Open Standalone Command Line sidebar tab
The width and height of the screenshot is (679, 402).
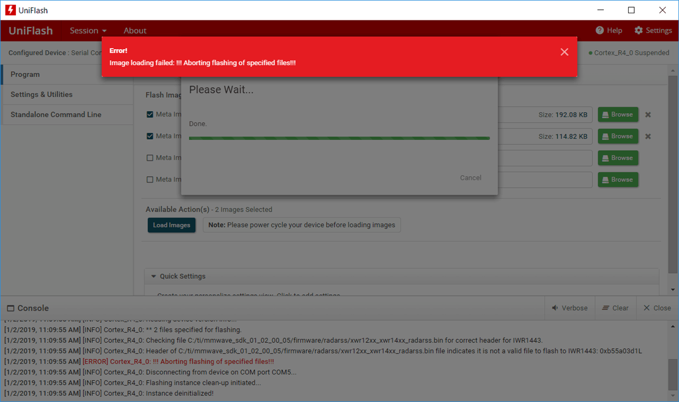pos(67,114)
